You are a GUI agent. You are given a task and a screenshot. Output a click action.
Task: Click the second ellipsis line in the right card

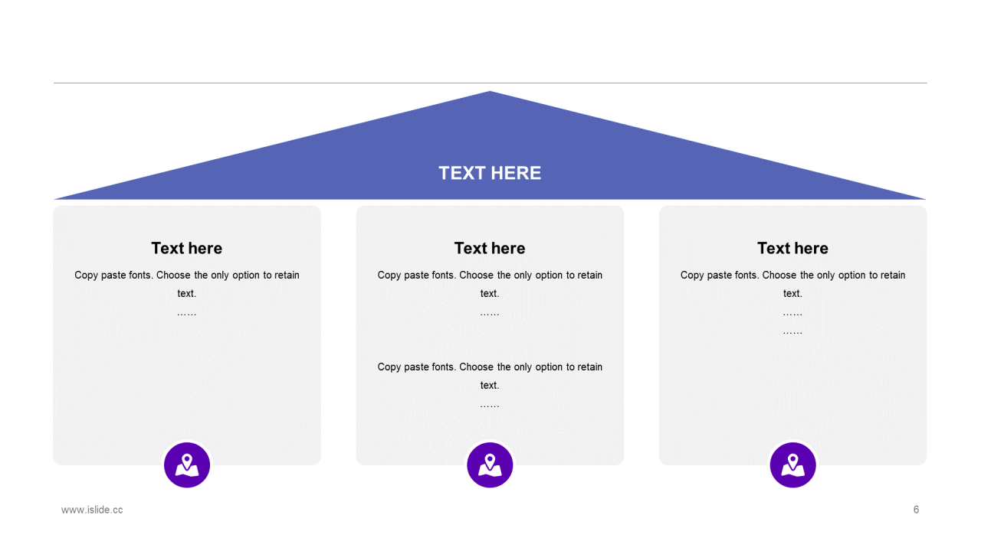792,332
